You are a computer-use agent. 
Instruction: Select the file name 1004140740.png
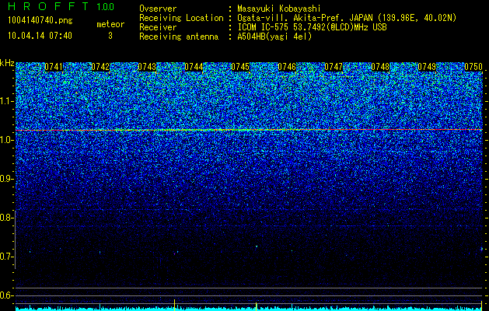point(40,21)
